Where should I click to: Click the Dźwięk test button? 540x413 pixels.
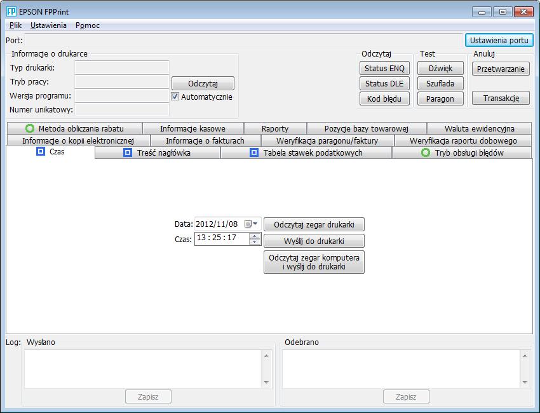point(440,68)
